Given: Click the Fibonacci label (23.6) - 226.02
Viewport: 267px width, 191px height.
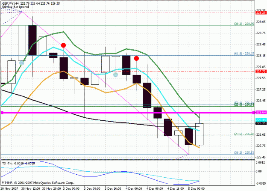Looking at the screenshot, I should click(x=244, y=134).
